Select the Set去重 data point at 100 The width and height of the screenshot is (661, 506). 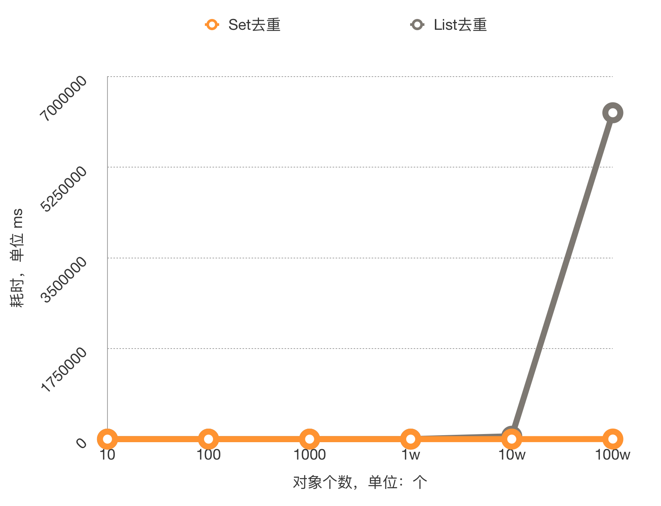[208, 439]
